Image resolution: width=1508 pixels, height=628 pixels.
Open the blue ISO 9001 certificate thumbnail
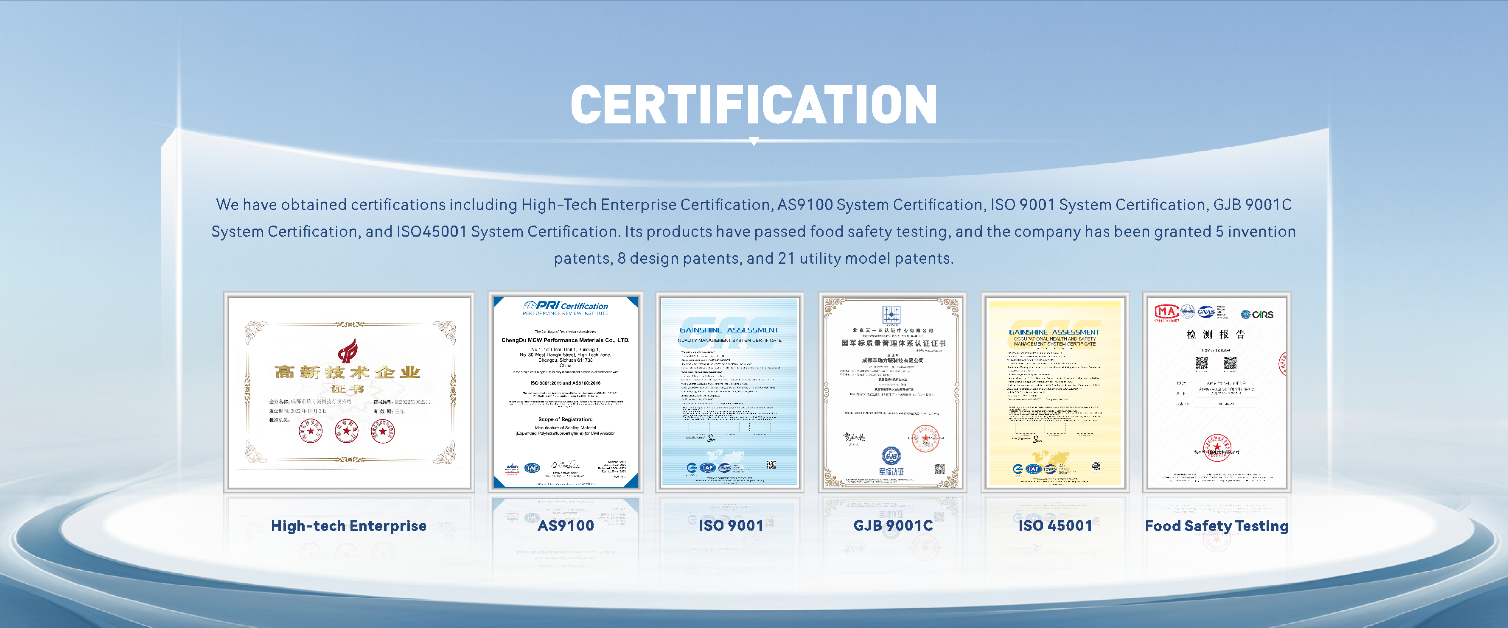pos(729,391)
